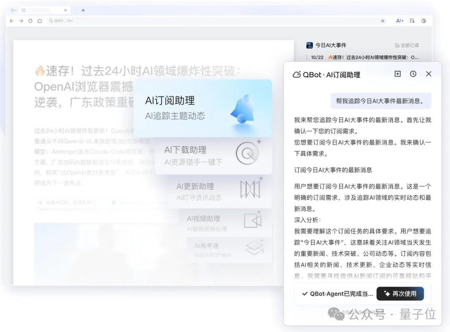450x332 pixels.
Task: Open the browser home page icon
Action: [x=40, y=21]
